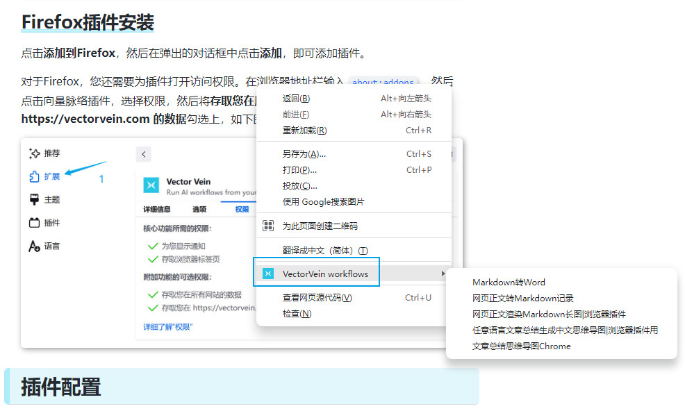
Task: Click the 扩展 puzzle piece icon
Action: coord(34,176)
